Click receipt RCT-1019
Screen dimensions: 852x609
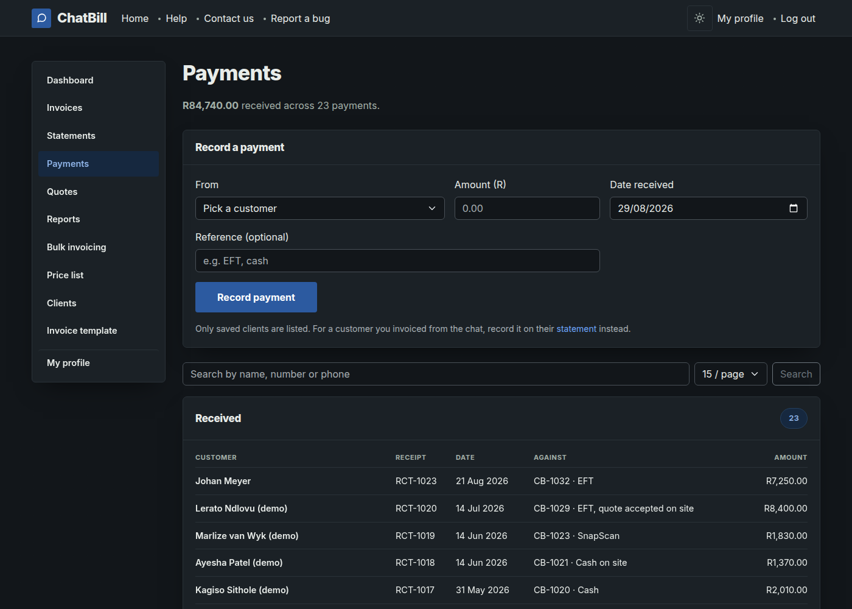pyautogui.click(x=415, y=536)
